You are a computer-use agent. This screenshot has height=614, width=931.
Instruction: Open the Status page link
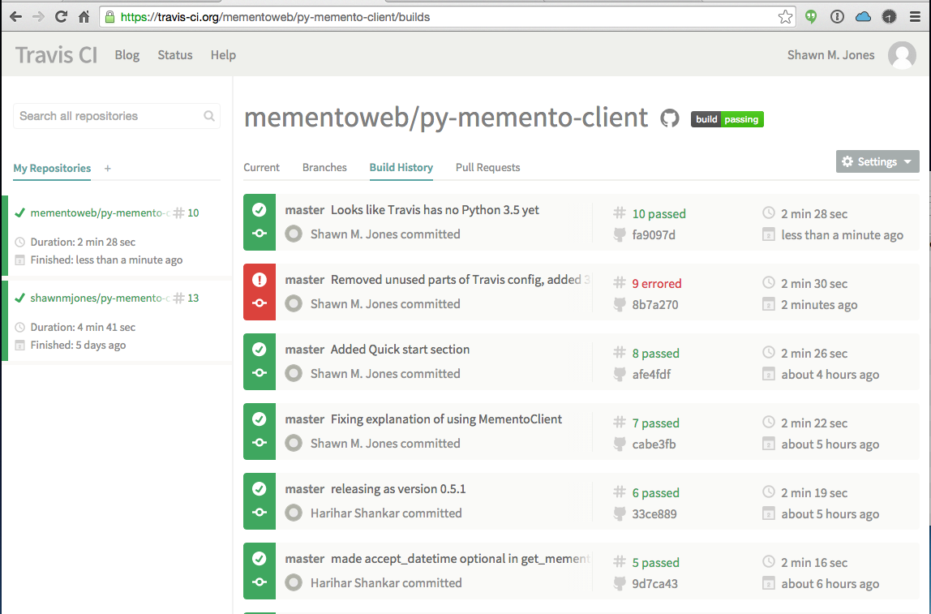[175, 55]
